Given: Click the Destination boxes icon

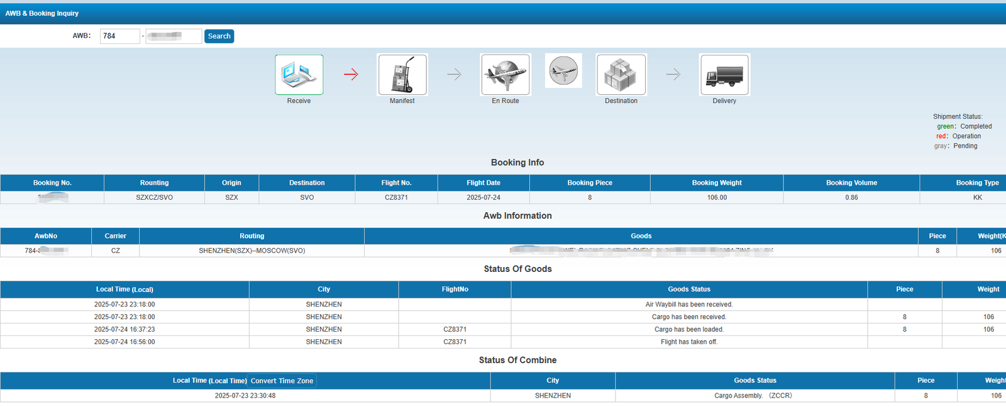Looking at the screenshot, I should (x=621, y=75).
